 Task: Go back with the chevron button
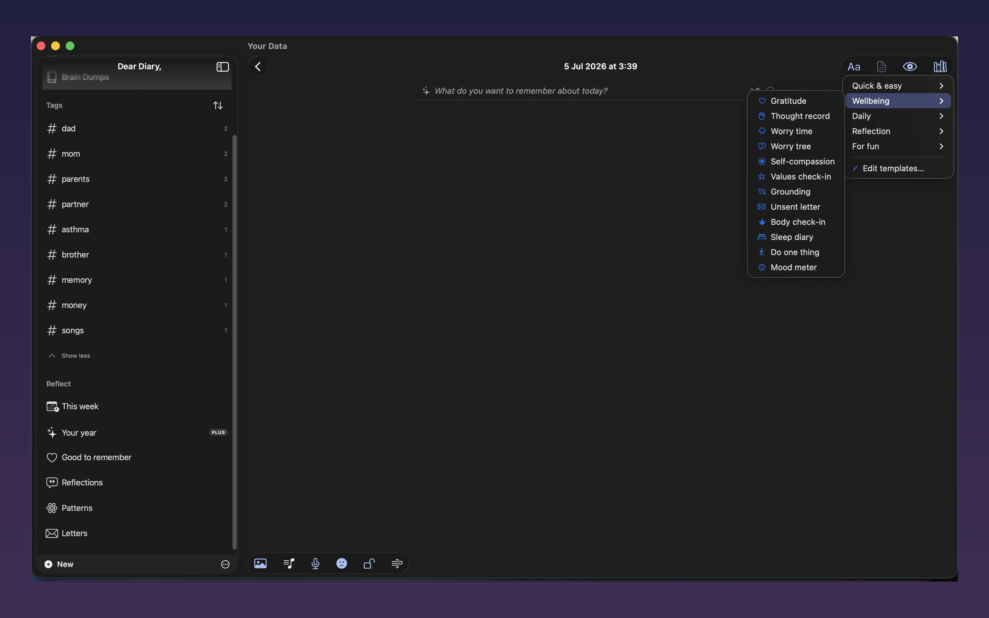point(258,66)
